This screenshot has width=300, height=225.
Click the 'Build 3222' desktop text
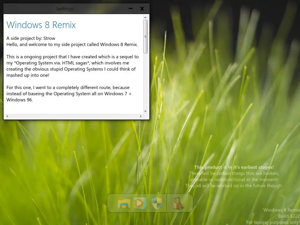coord(289,216)
